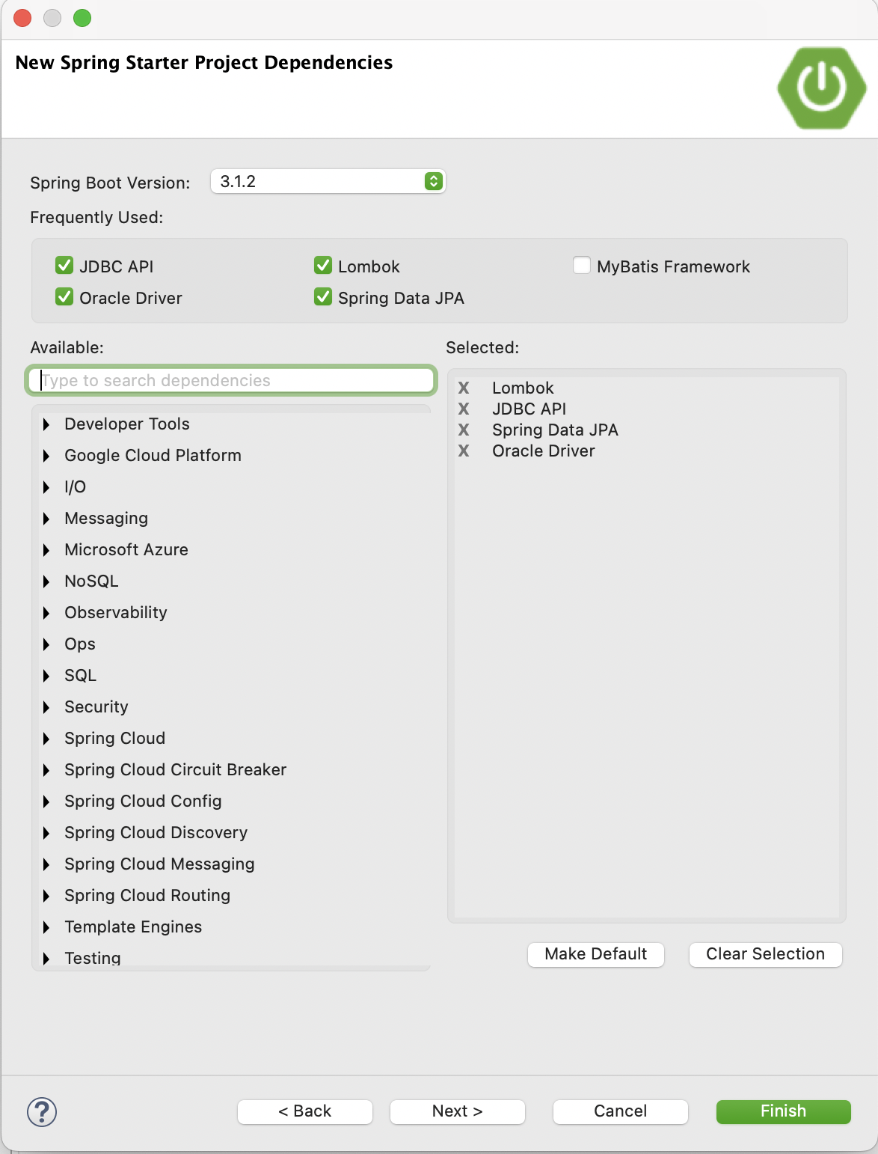Select Spring Data JPA in Selected list
Image resolution: width=878 pixels, height=1154 pixels.
click(x=555, y=430)
